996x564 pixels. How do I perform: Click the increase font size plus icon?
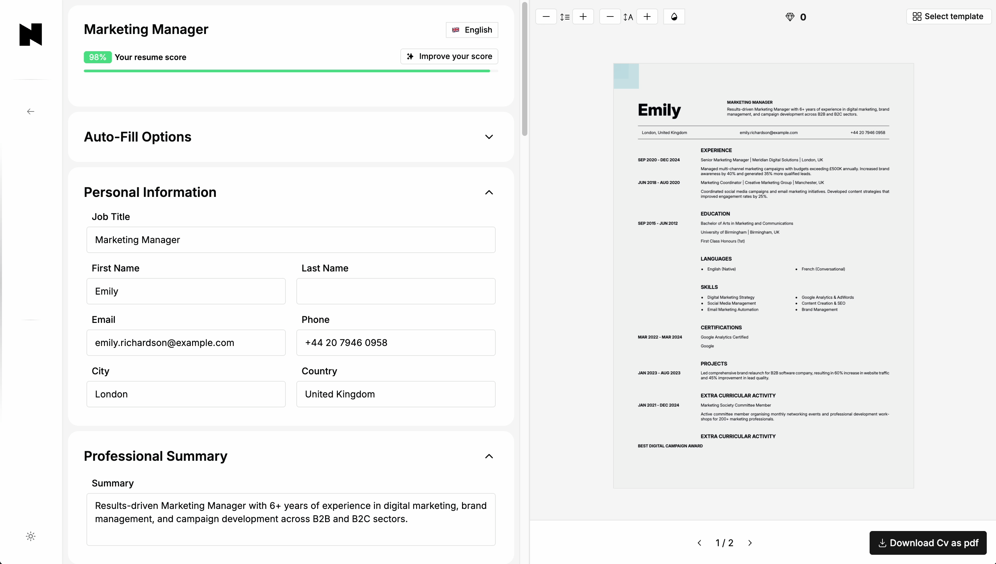(647, 17)
